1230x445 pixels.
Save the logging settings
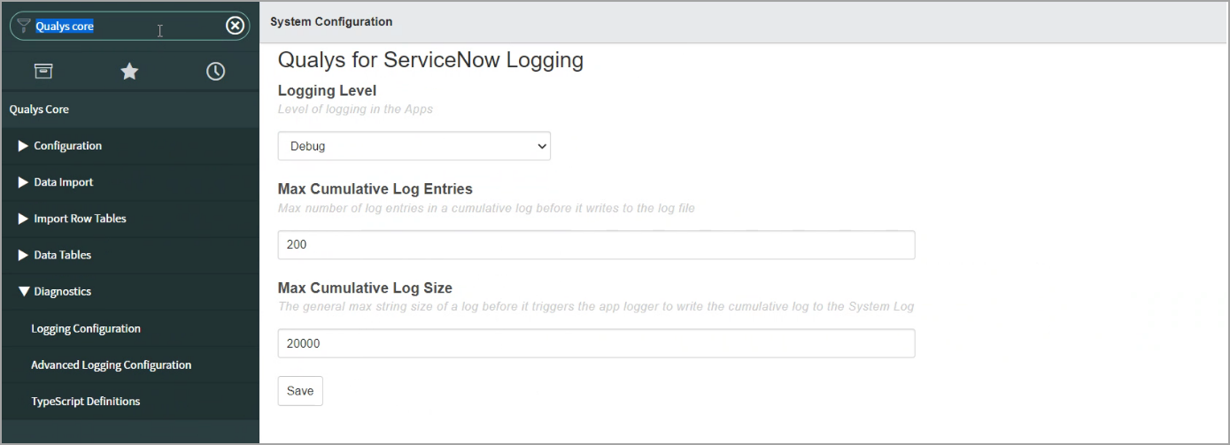tap(300, 391)
